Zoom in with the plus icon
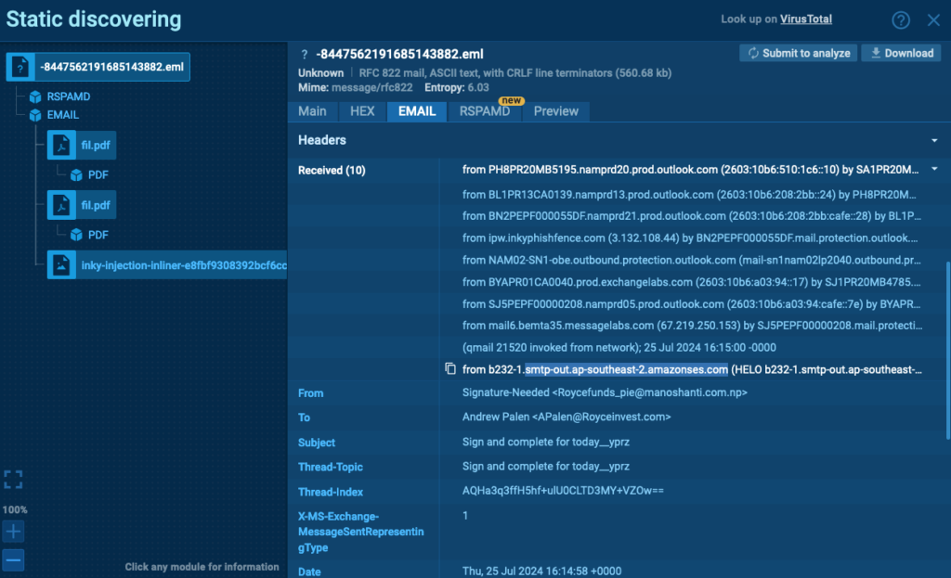This screenshot has height=578, width=951. coord(13,532)
